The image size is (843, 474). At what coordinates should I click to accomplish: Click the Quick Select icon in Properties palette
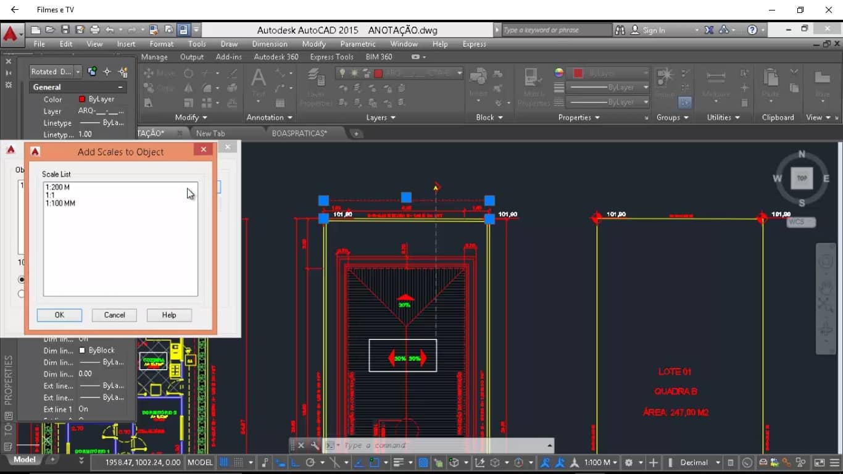[x=122, y=72]
